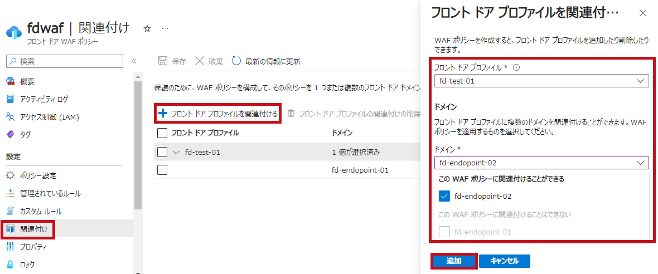The height and width of the screenshot is (274, 658).
Task: Click the タグ tag icon
Action: pos(11,134)
